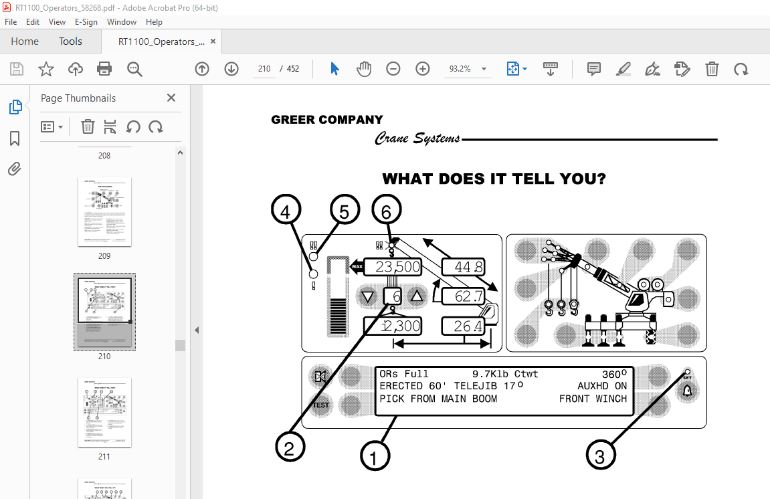Image resolution: width=770 pixels, height=499 pixels.
Task: Switch to the Tools tab
Action: (x=70, y=41)
